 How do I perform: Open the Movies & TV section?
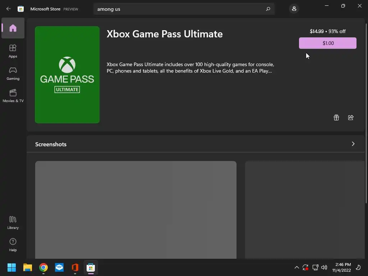[13, 96]
